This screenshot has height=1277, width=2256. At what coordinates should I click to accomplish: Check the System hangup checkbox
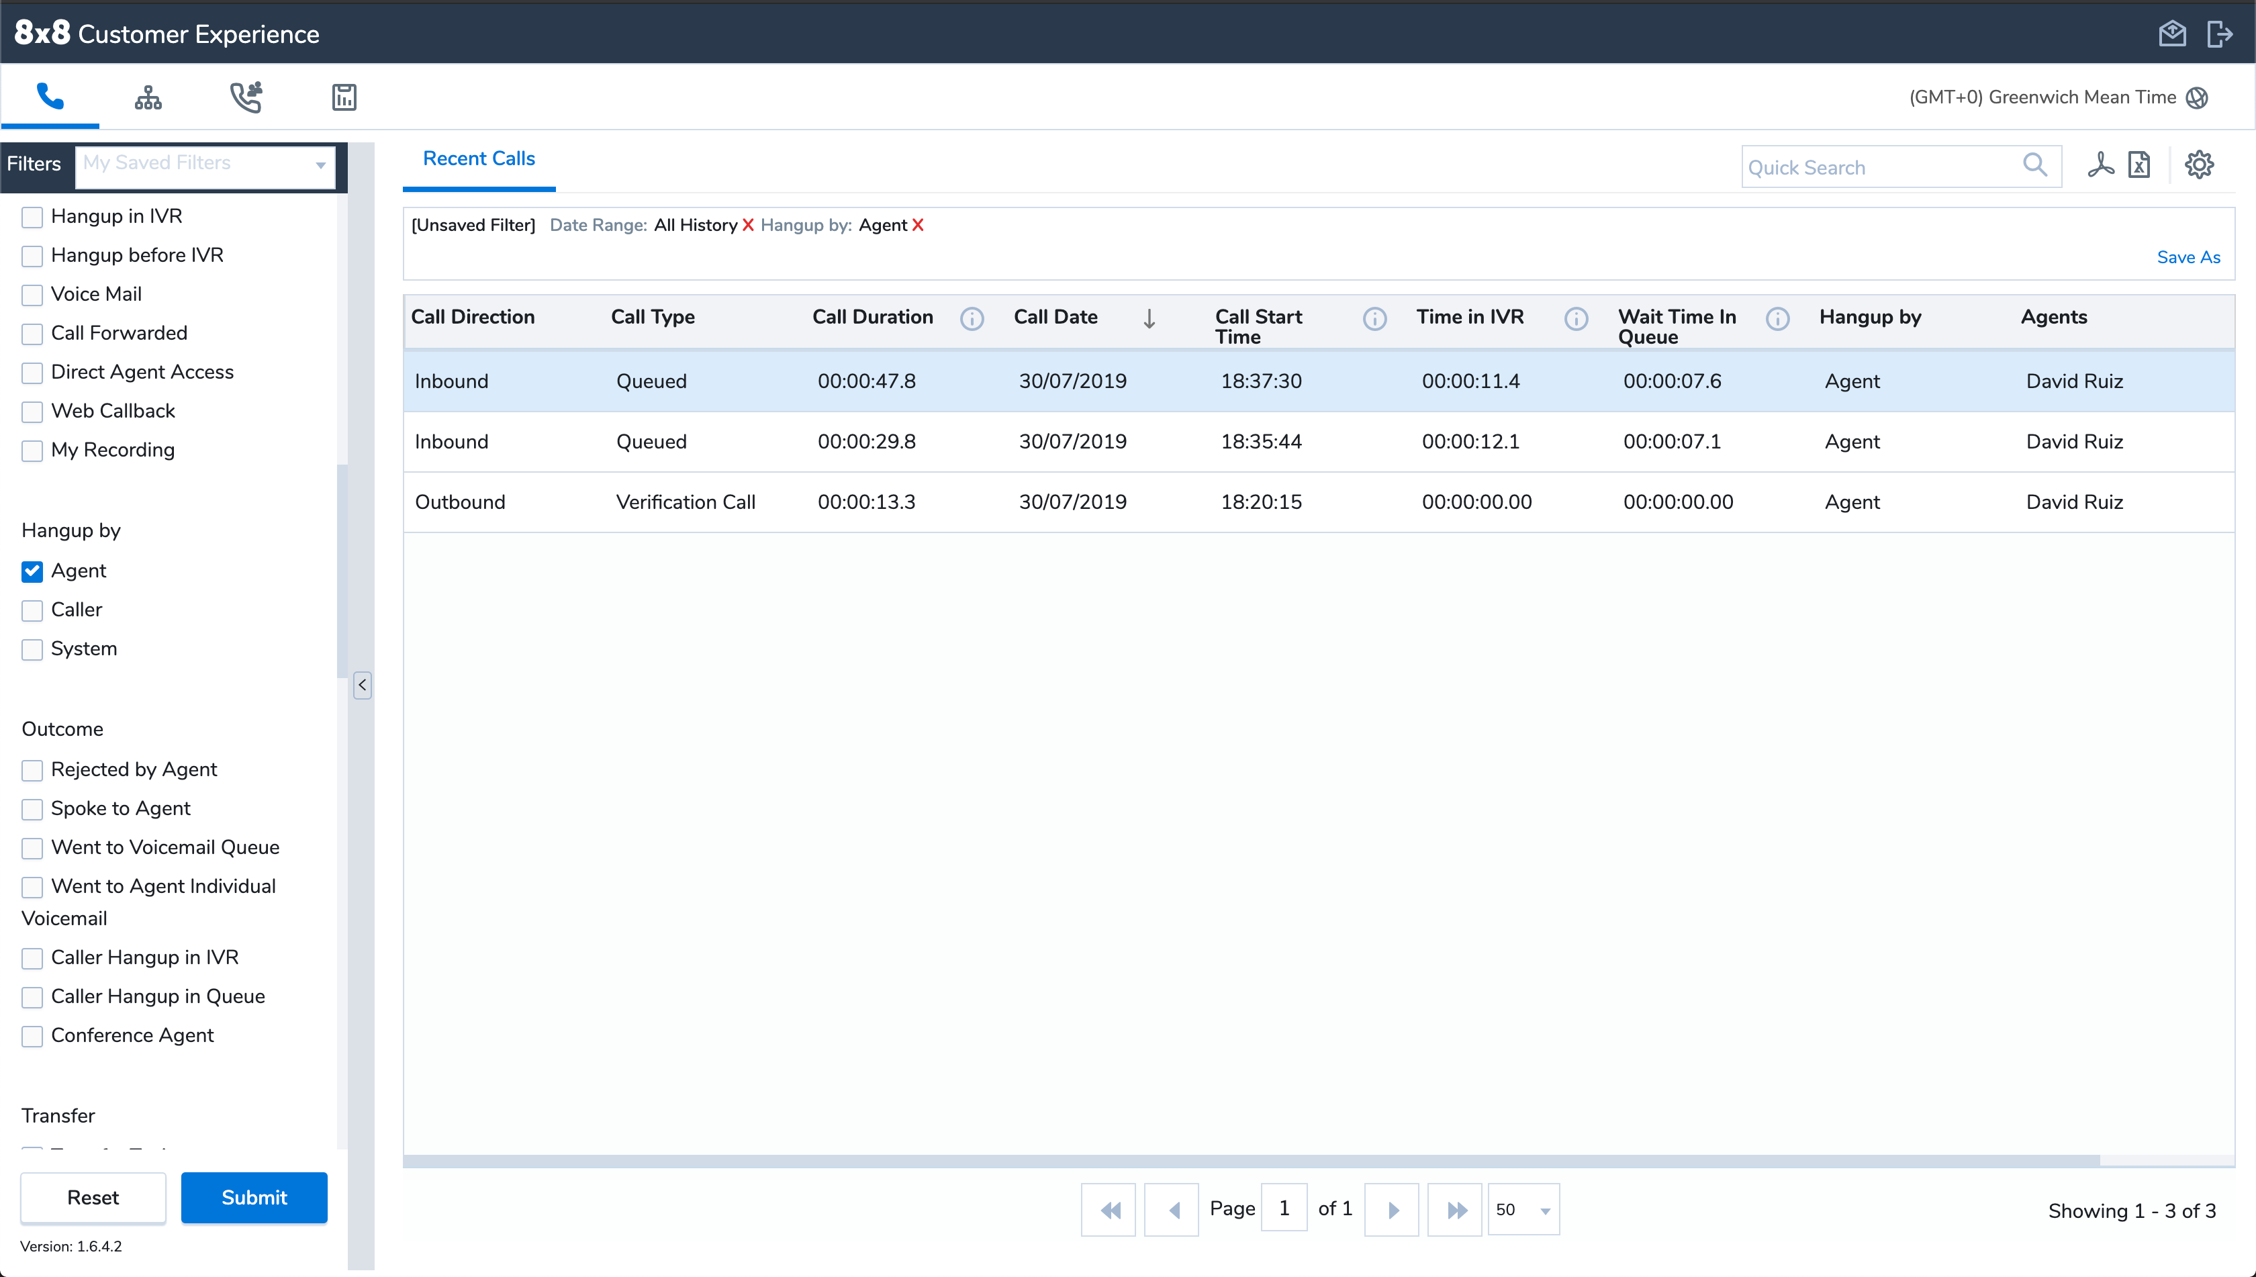tap(32, 649)
